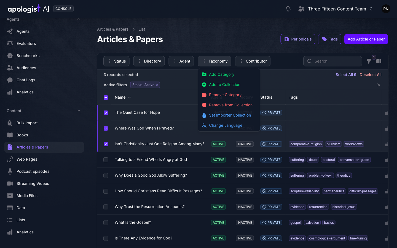Click the Deselect All link
This screenshot has height=248, width=397.
(371, 75)
